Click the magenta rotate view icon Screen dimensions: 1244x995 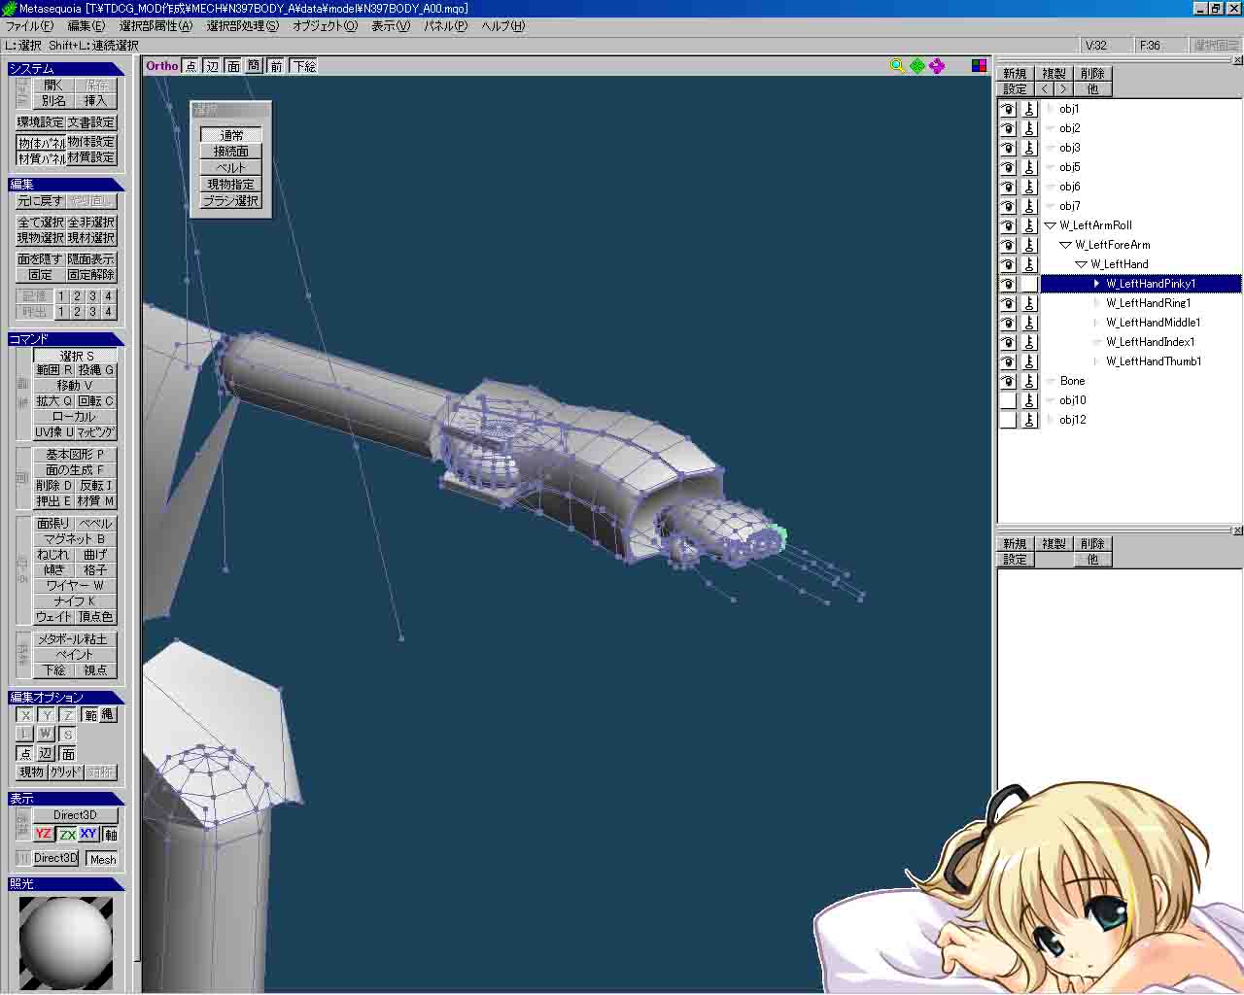(936, 65)
